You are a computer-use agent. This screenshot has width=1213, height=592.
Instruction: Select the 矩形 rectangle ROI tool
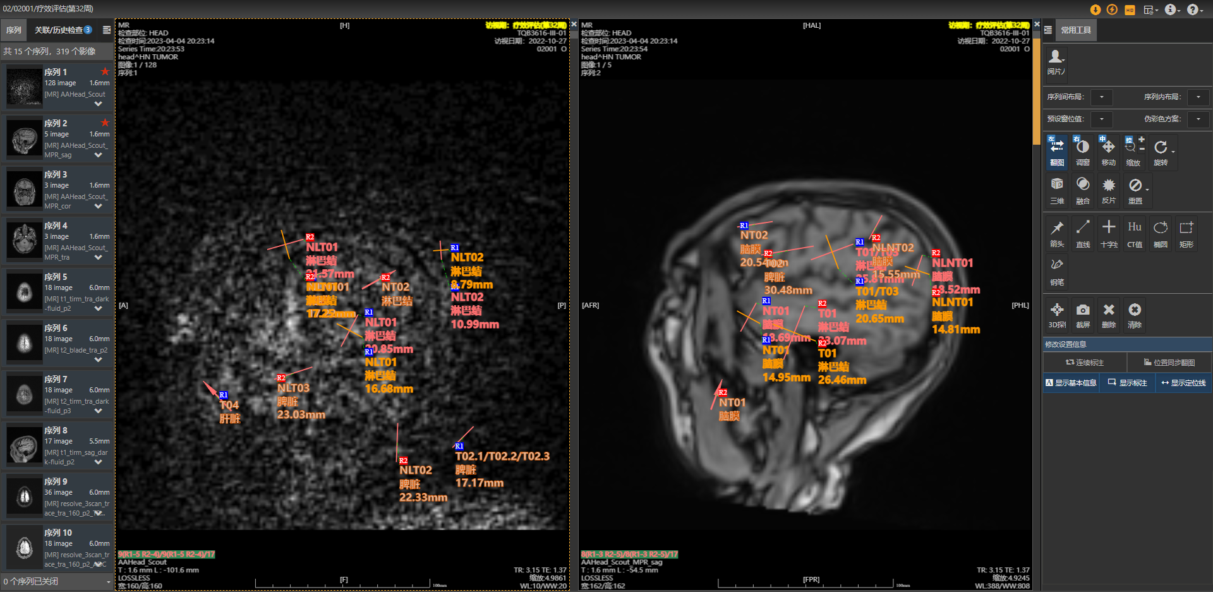(1186, 233)
